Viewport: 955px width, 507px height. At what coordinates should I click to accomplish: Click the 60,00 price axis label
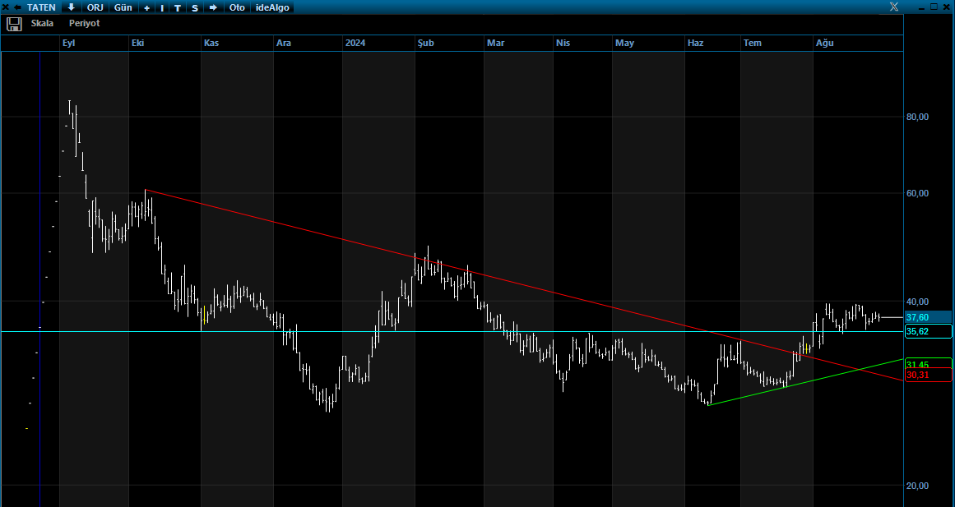point(917,193)
